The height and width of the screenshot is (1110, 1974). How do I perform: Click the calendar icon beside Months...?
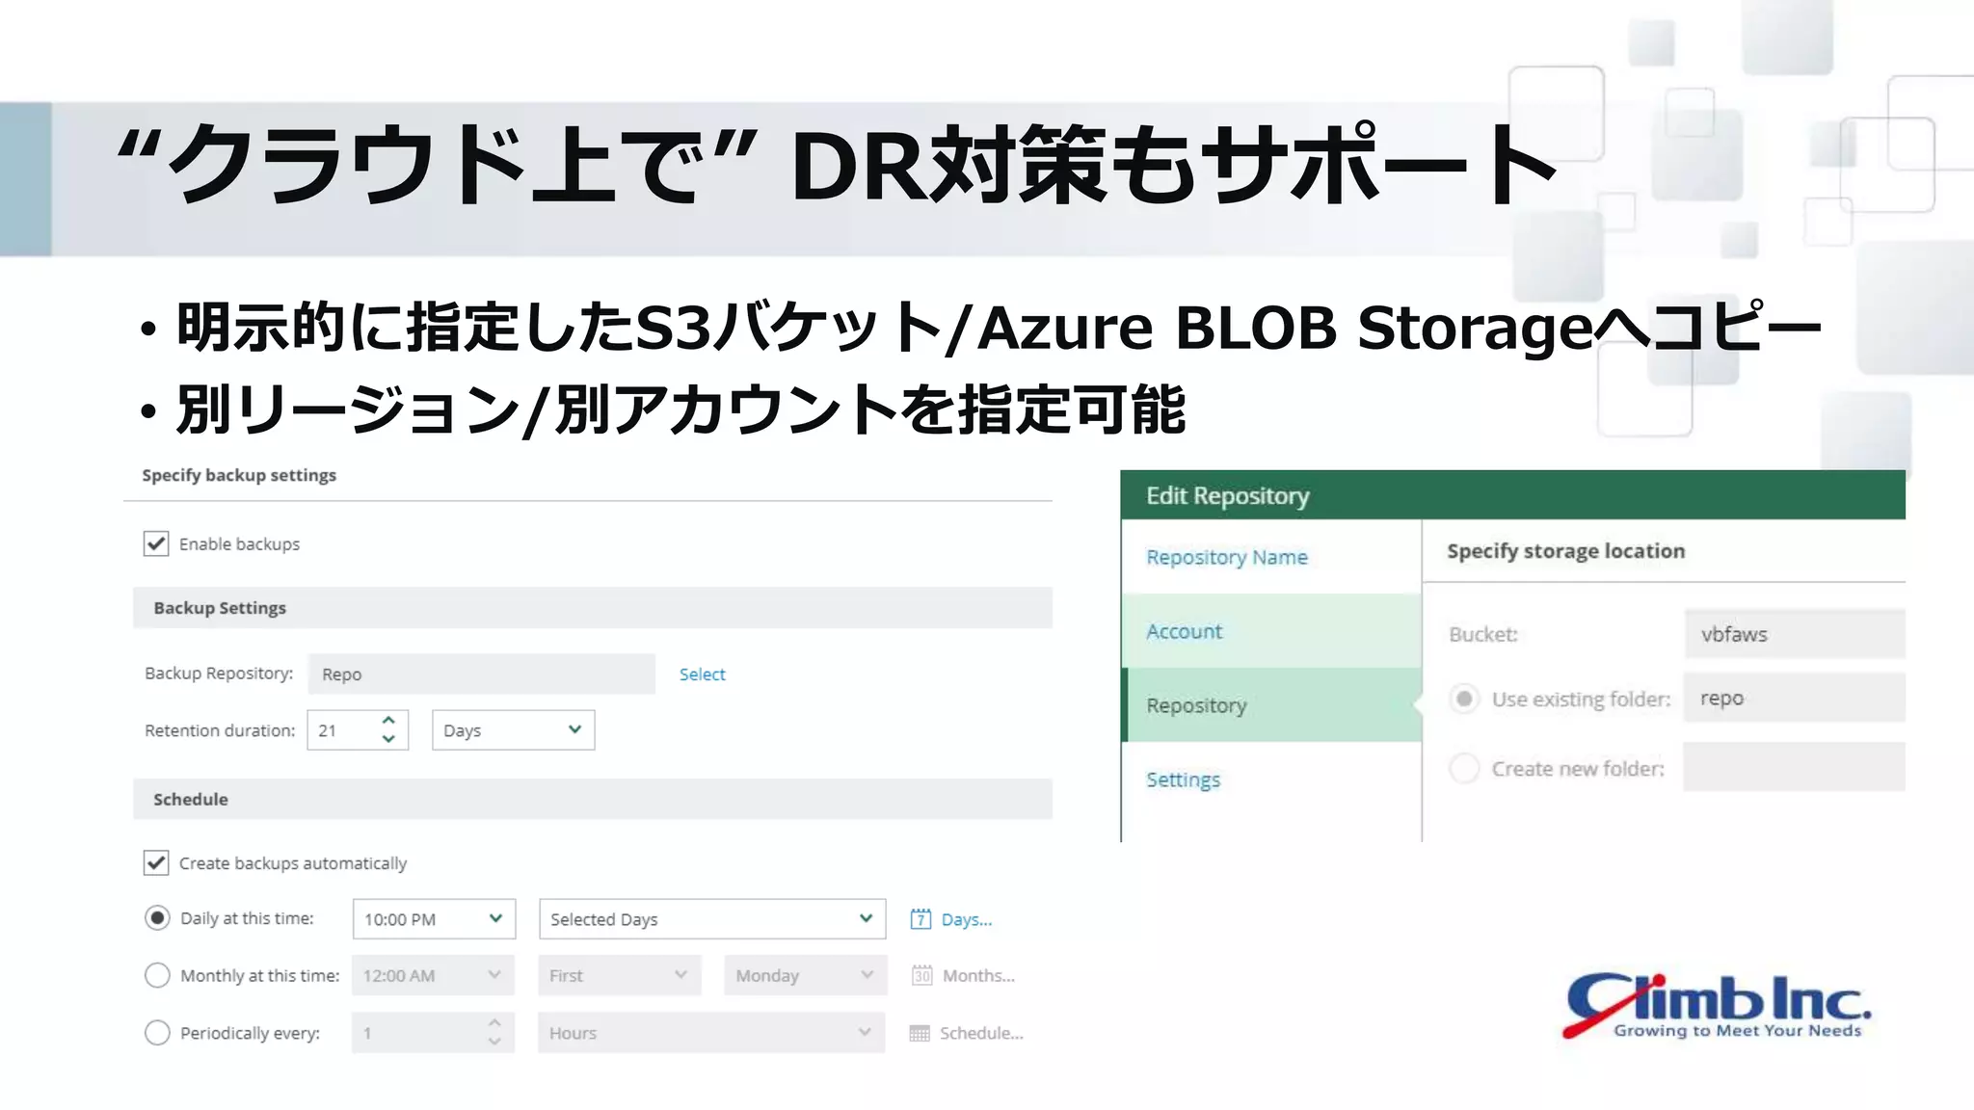click(921, 975)
